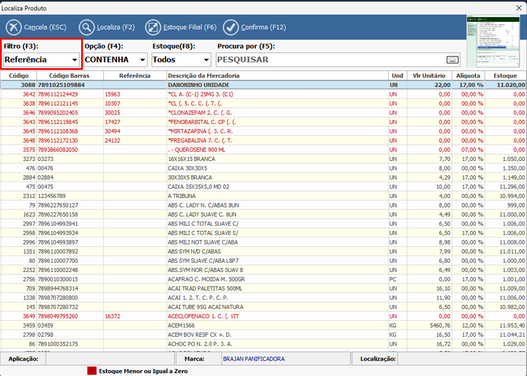The image size is (527, 376).
Task: Sort by the Vlr Unitário column header
Action: click(x=429, y=76)
